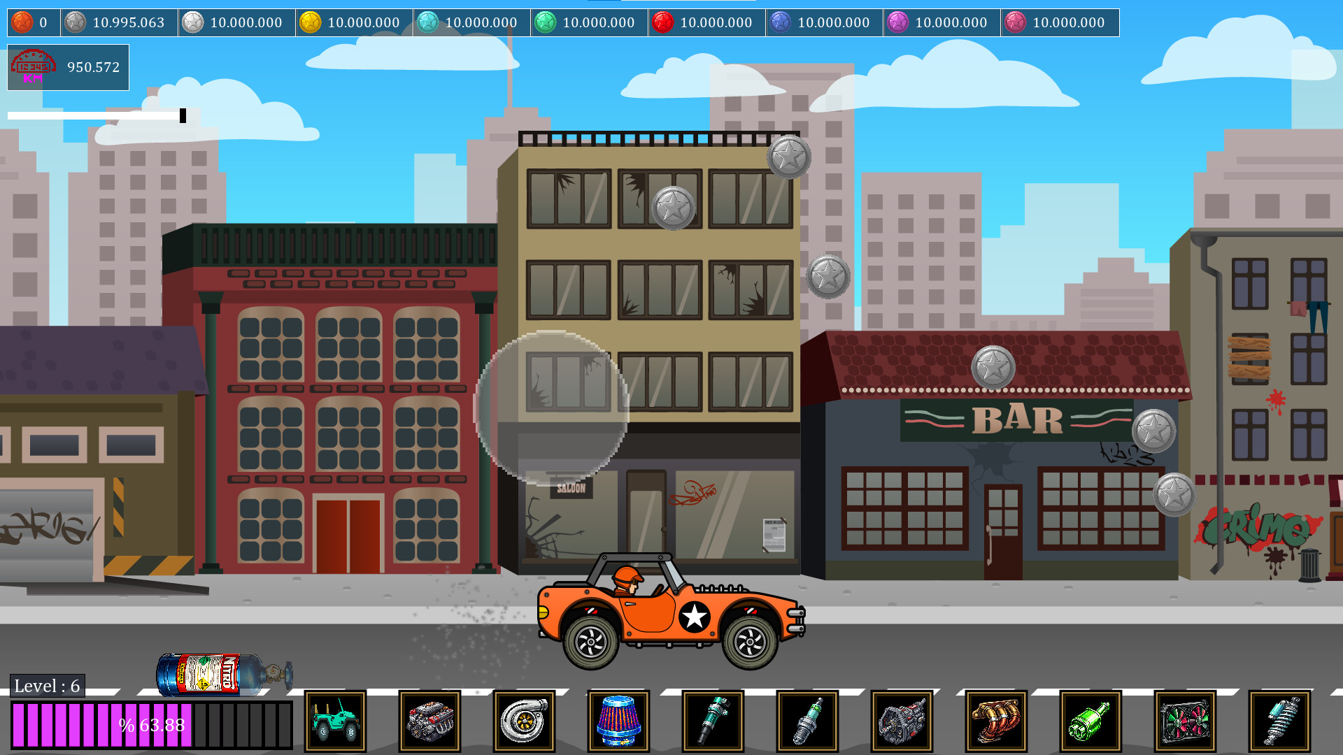The width and height of the screenshot is (1343, 755).
Task: Click the KM odometer distance display
Action: point(68,67)
